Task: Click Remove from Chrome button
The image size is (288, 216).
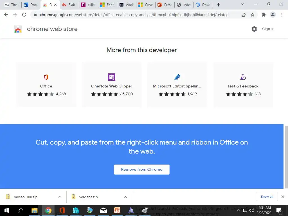Action: point(142,169)
